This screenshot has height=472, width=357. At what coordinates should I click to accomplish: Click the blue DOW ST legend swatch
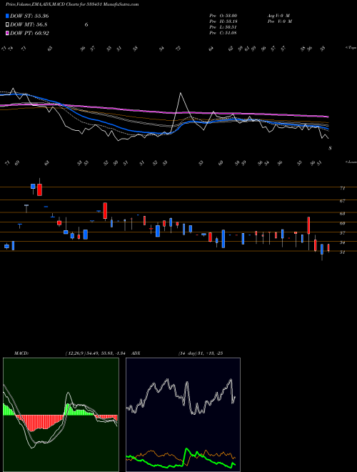(x=7, y=16)
